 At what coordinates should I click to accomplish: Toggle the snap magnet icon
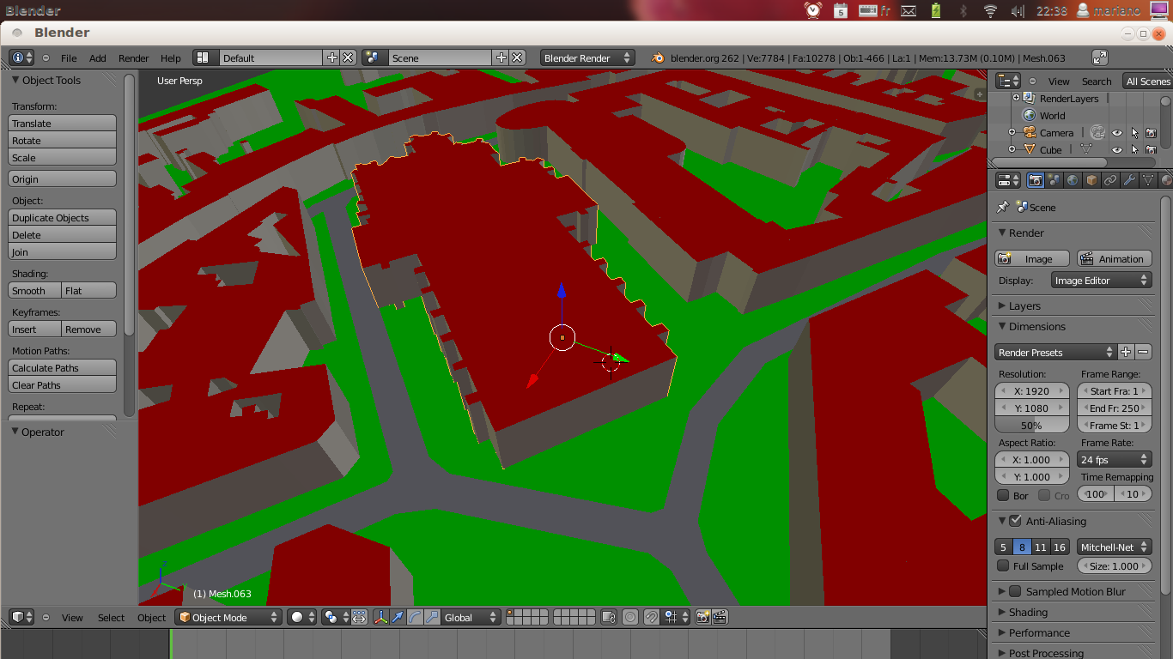tap(652, 617)
